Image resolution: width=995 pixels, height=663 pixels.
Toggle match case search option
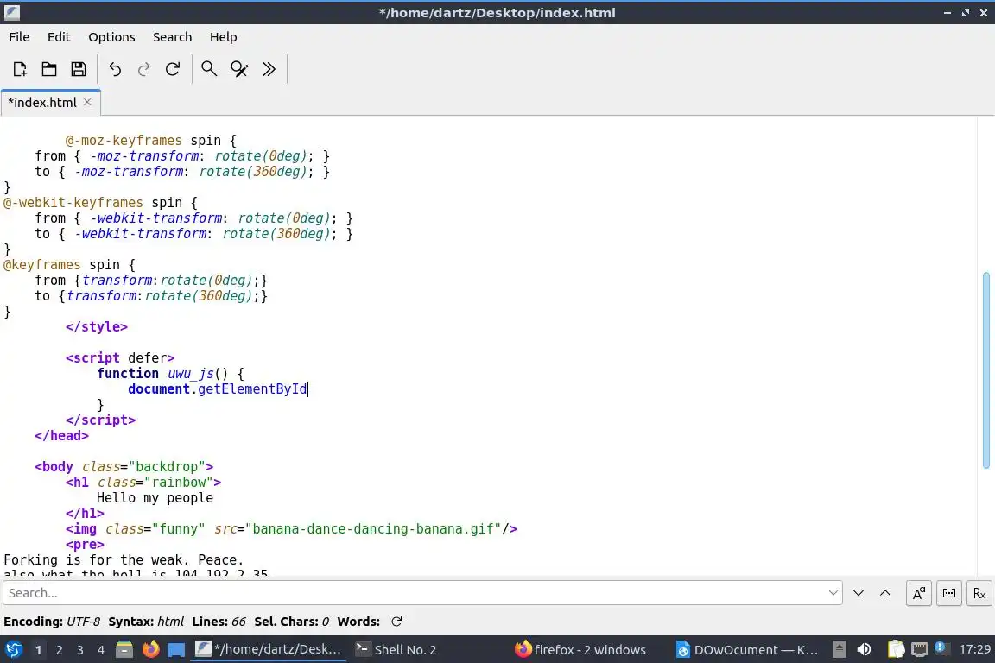(x=918, y=593)
